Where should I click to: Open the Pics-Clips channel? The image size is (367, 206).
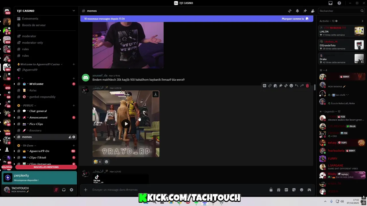[x=46, y=124]
